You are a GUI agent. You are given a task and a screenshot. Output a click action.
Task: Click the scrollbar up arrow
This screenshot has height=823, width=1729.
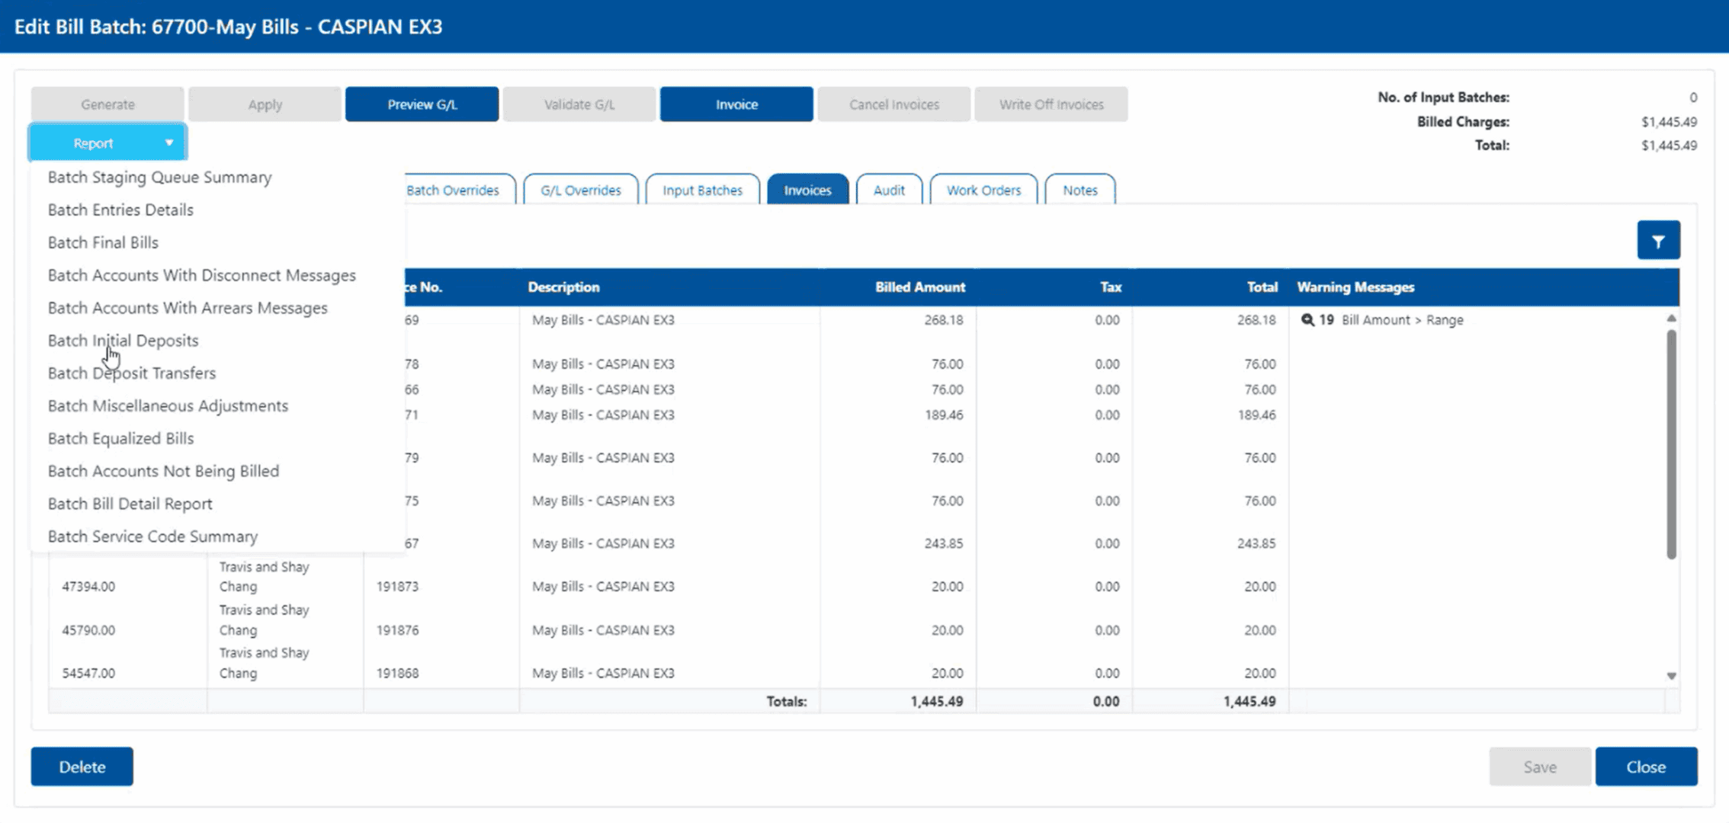click(1671, 319)
